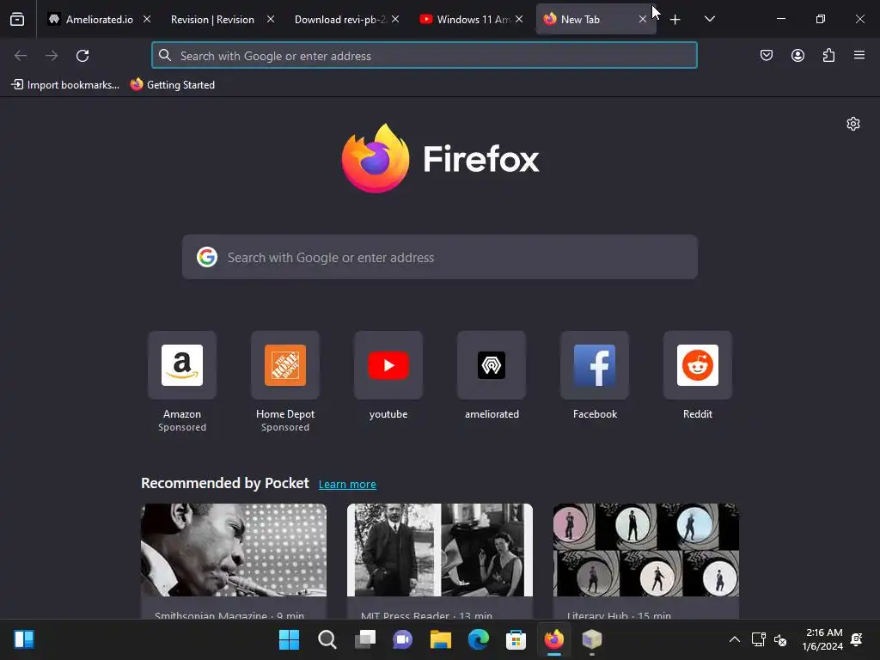Switch to the Ameliorated.io tab

(100, 19)
